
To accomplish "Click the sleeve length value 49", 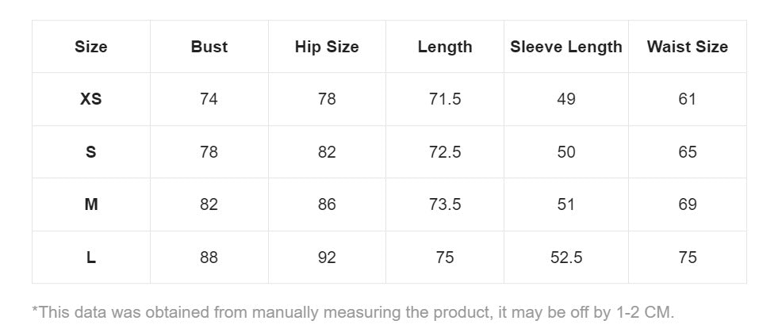I will 565,99.
